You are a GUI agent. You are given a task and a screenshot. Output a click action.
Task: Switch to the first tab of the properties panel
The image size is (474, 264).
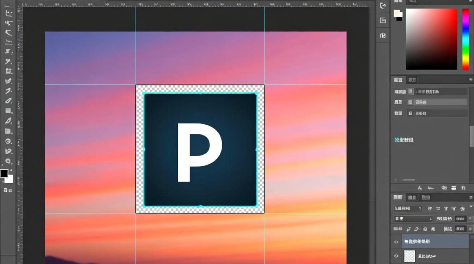click(398, 80)
